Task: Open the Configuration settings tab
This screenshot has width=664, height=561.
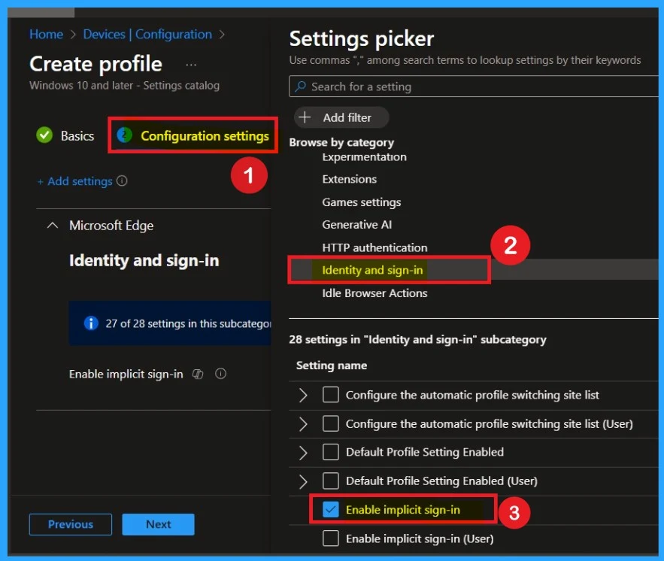Action: pyautogui.click(x=193, y=135)
